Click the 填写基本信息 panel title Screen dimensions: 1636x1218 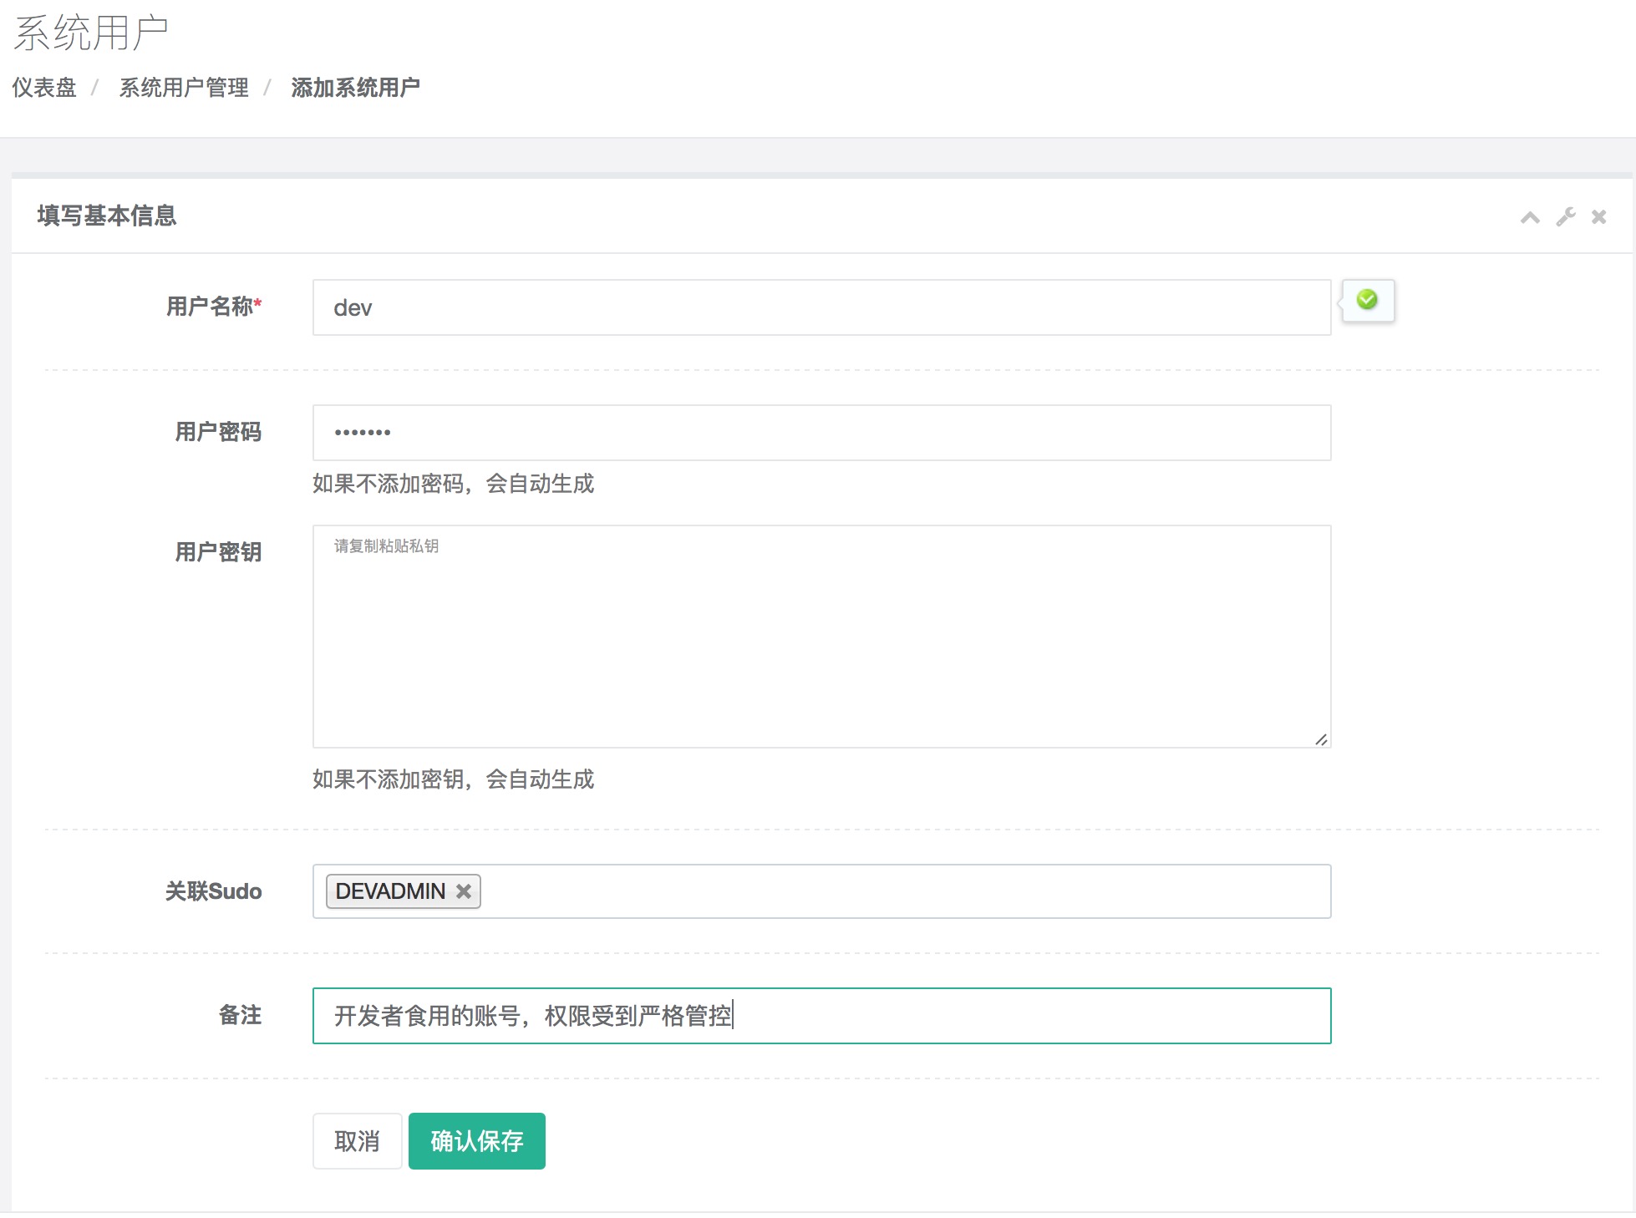click(107, 216)
